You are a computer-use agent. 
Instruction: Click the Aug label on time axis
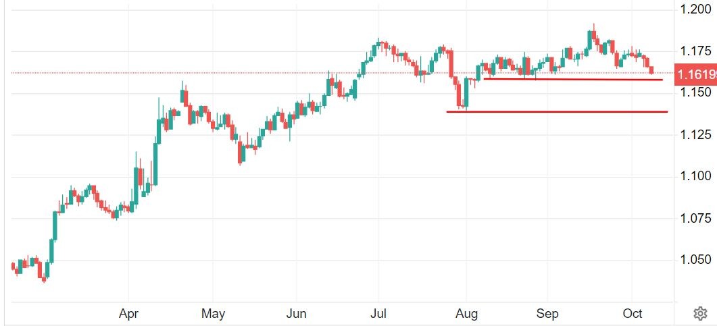click(x=466, y=314)
